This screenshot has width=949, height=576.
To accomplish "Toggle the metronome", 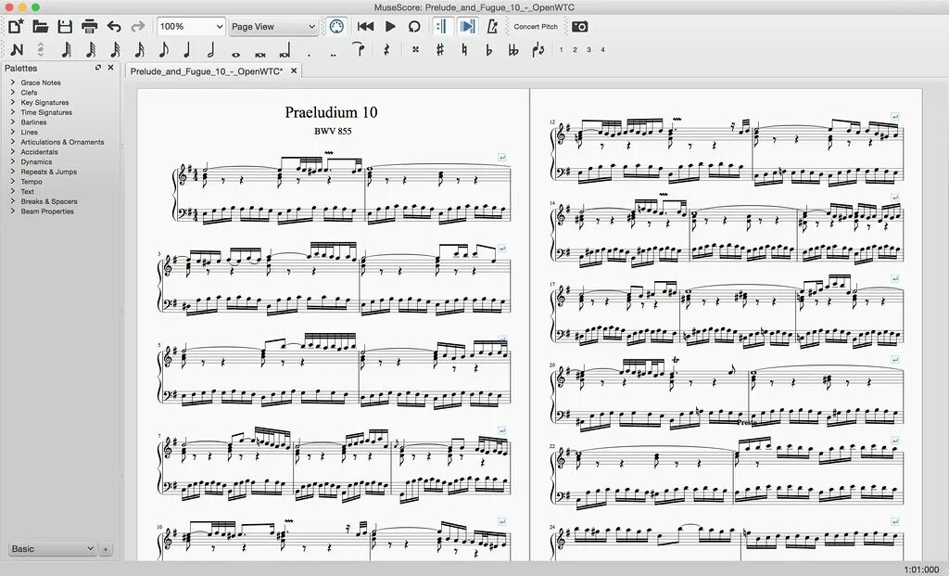I will [492, 26].
